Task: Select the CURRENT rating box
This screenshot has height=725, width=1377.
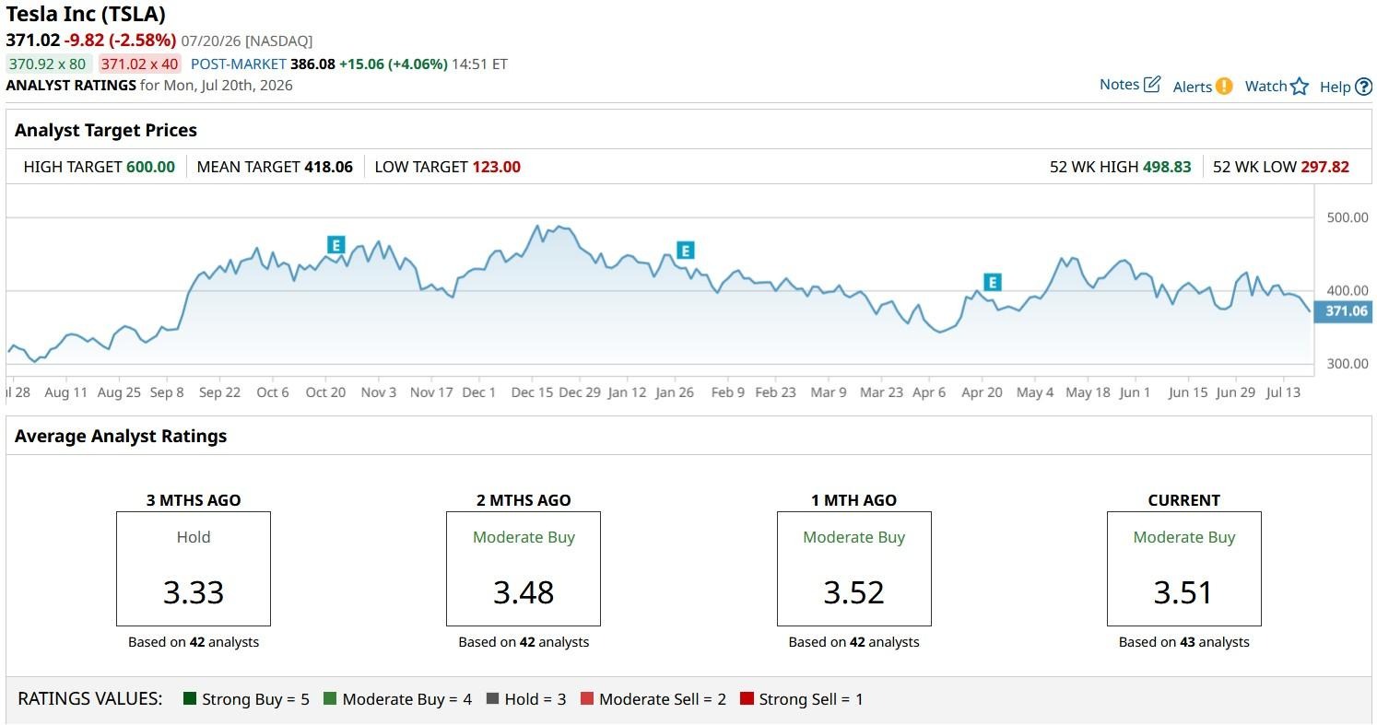Action: click(x=1184, y=569)
